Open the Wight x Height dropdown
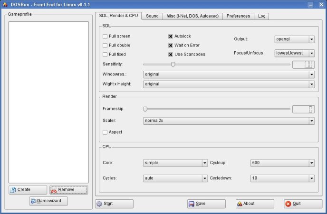 (x=229, y=84)
